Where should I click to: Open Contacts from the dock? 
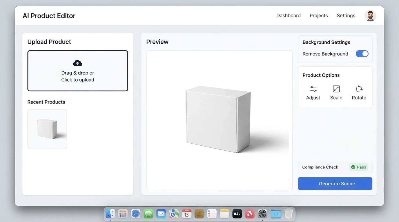click(199, 214)
